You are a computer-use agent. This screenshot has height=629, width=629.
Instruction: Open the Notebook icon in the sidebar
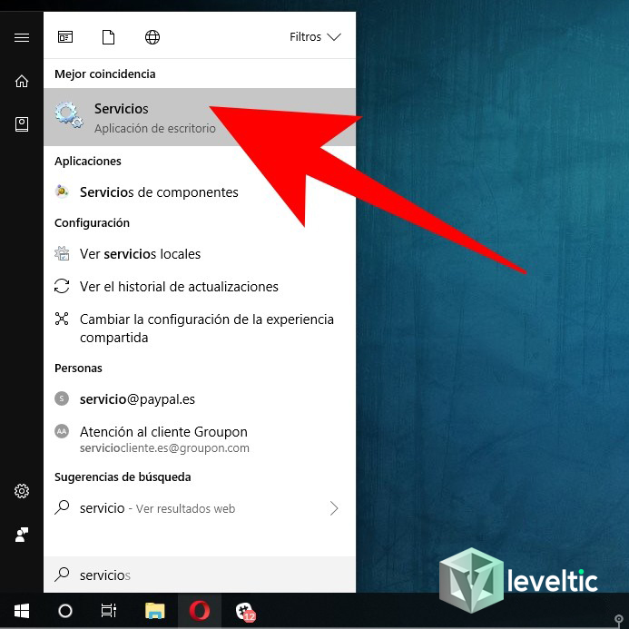coord(22,124)
